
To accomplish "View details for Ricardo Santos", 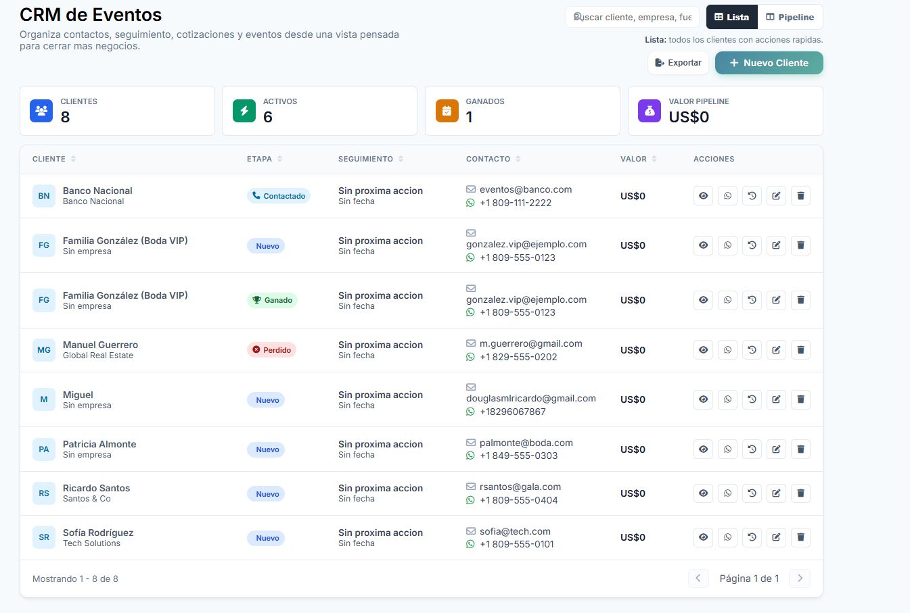I will click(x=703, y=493).
